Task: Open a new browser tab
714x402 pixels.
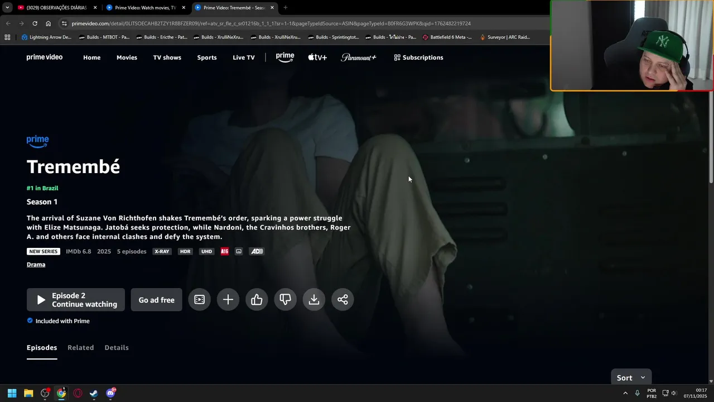Action: [286, 8]
